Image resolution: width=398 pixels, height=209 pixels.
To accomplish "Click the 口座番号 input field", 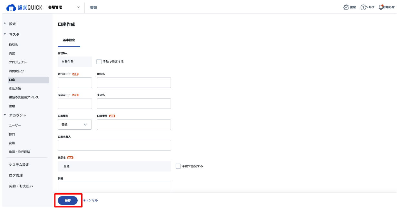I will coord(134,125).
